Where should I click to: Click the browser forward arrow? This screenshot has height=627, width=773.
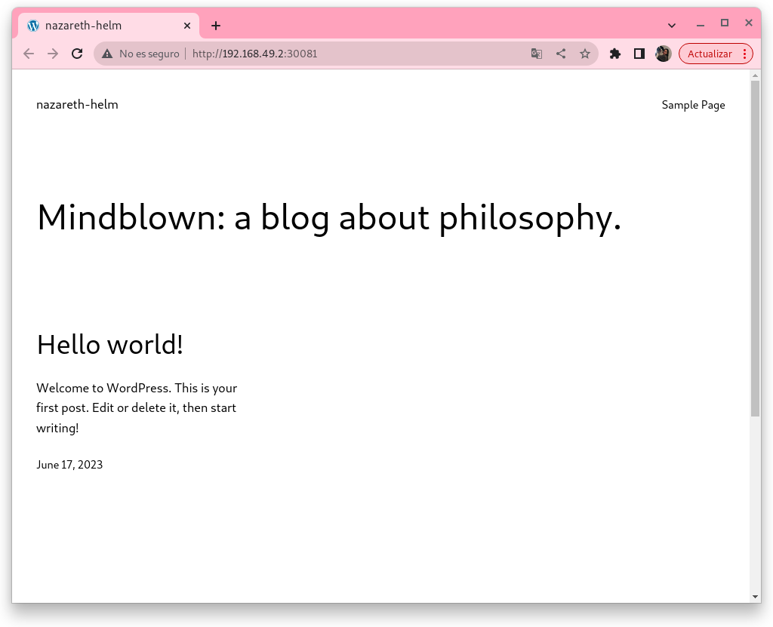click(x=53, y=54)
